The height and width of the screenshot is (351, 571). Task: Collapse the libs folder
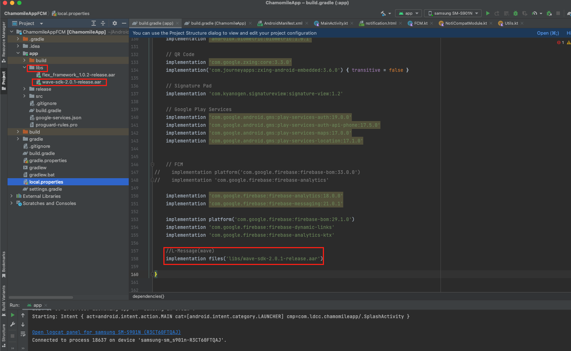pos(25,67)
